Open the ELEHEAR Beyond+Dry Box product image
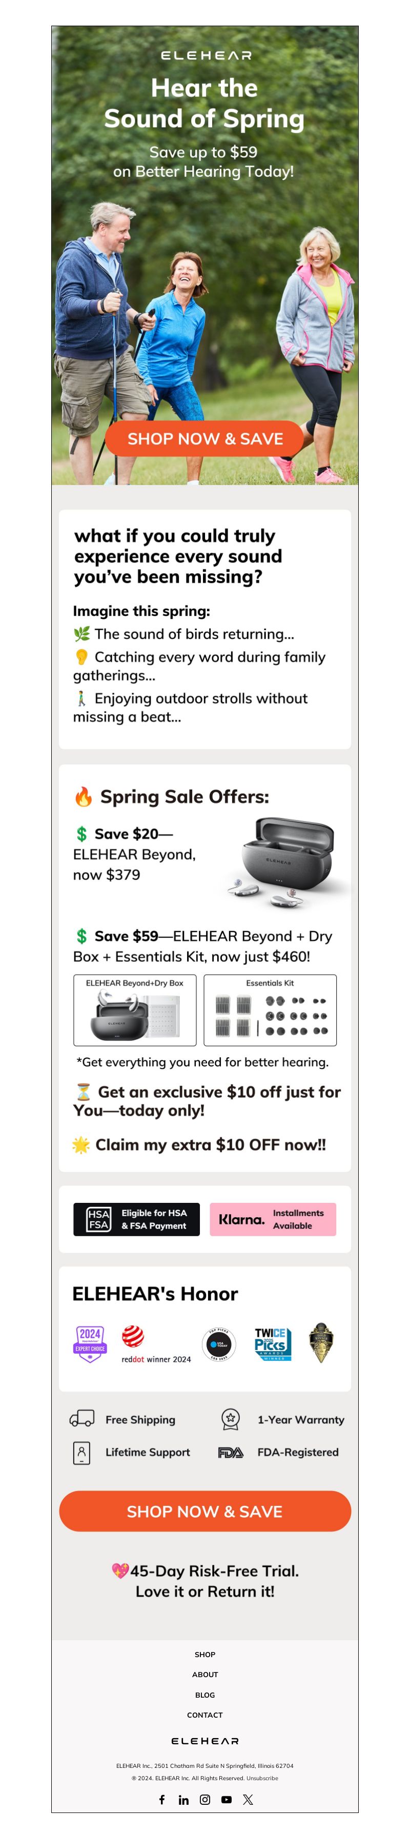This screenshot has height=1833, width=410. pos(135,1010)
